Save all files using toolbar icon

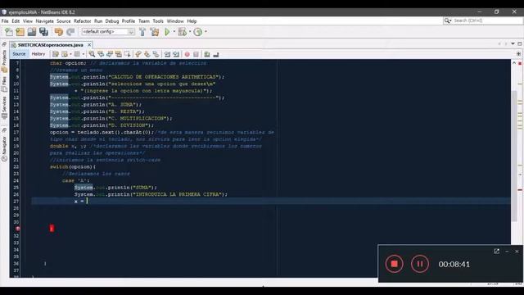[x=43, y=32]
